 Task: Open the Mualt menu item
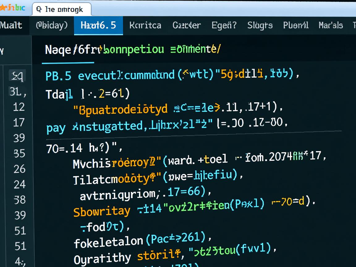(11, 25)
